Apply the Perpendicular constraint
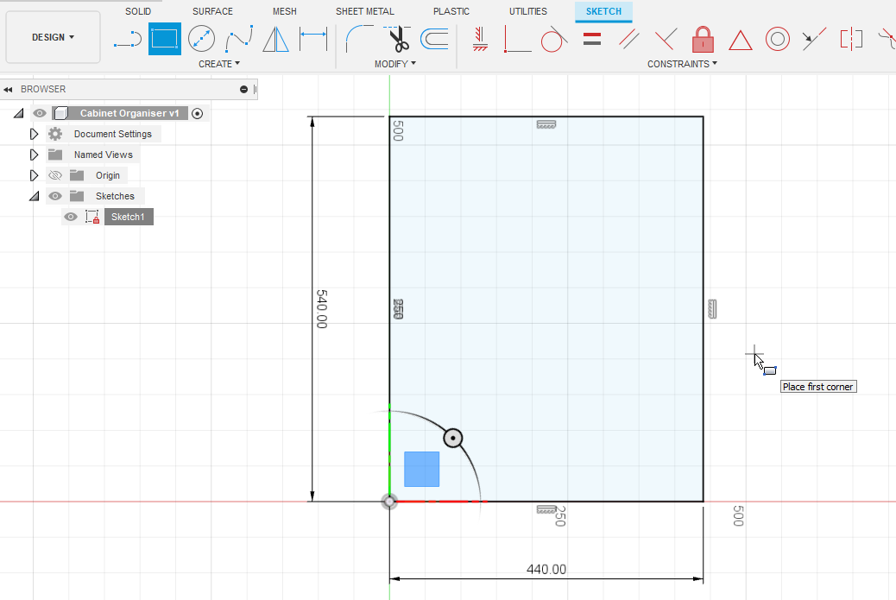Image resolution: width=896 pixels, height=600 pixels. 666,39
